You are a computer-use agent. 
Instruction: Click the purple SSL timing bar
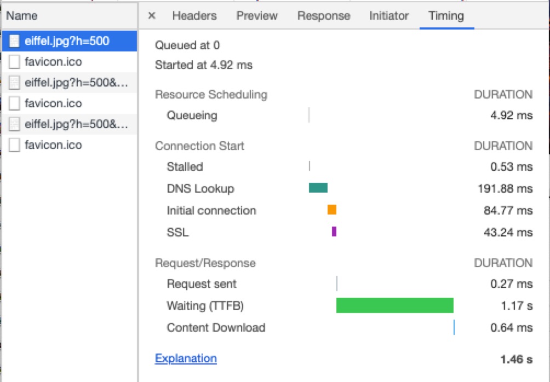[334, 231]
